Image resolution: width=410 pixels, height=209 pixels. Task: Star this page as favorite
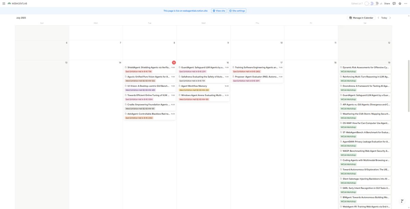click(400, 3)
